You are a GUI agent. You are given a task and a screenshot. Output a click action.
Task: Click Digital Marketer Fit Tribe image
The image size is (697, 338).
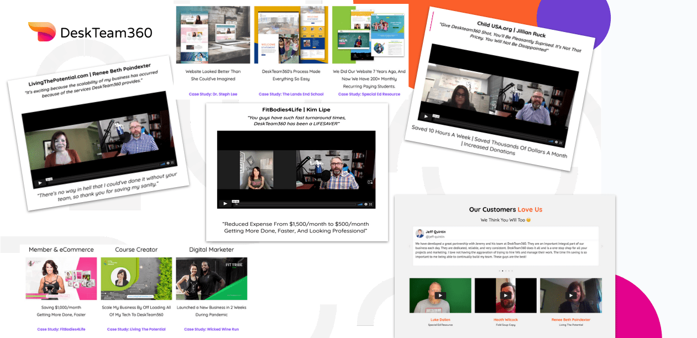(211, 278)
